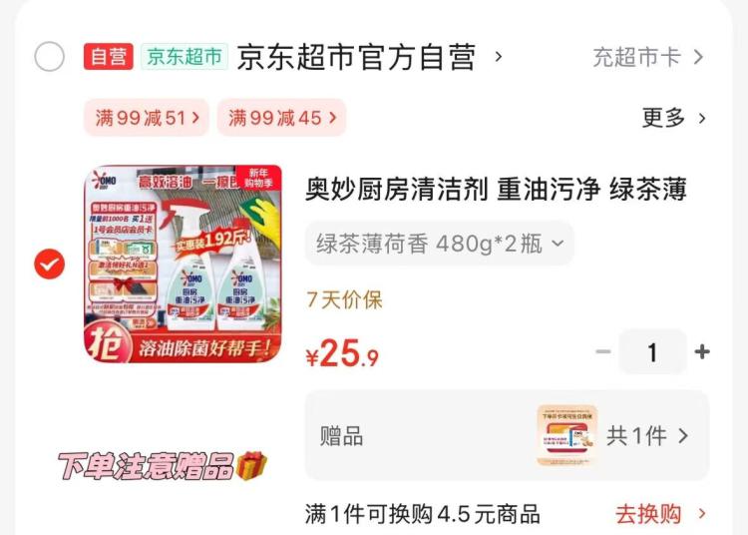Screen dimensions: 748x535
Task: Click arrow next to store name
Action: [x=499, y=57]
